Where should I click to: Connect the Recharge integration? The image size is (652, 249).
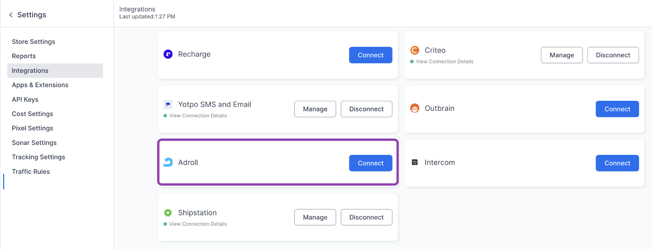(370, 55)
